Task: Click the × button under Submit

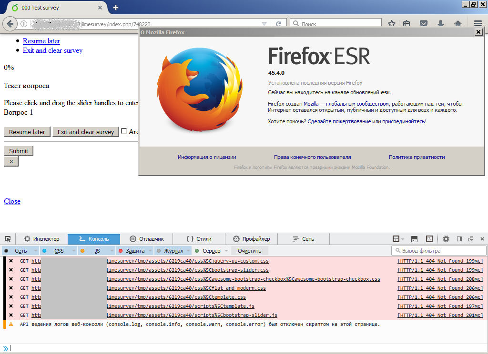Action: (11, 161)
